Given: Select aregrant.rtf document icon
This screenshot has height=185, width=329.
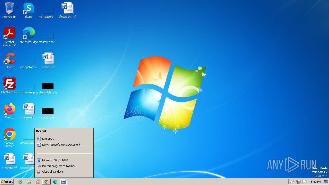Looking at the screenshot, I should tap(9, 161).
